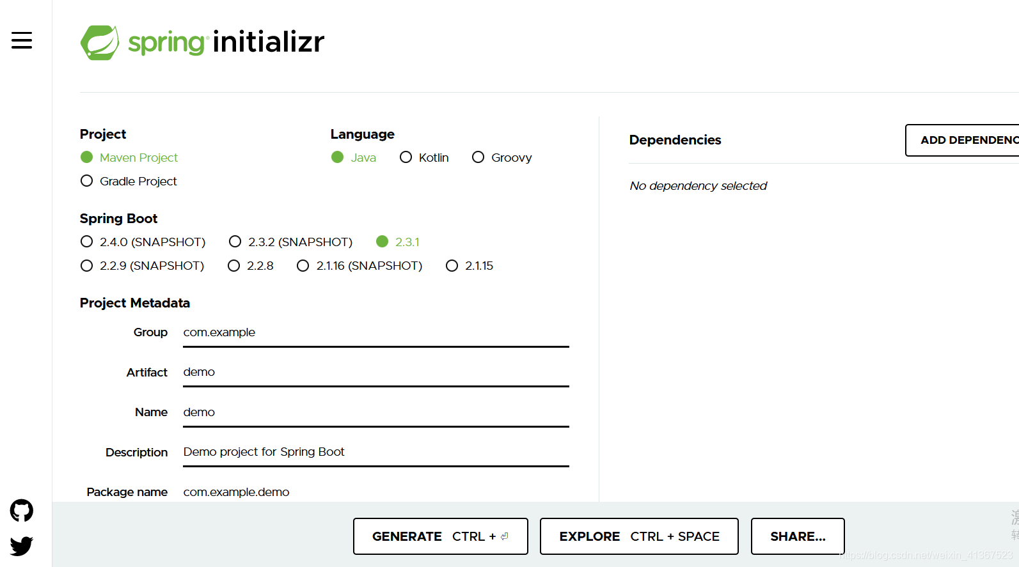Select Spring Boot 2.3.1
Image resolution: width=1019 pixels, height=567 pixels.
click(398, 242)
